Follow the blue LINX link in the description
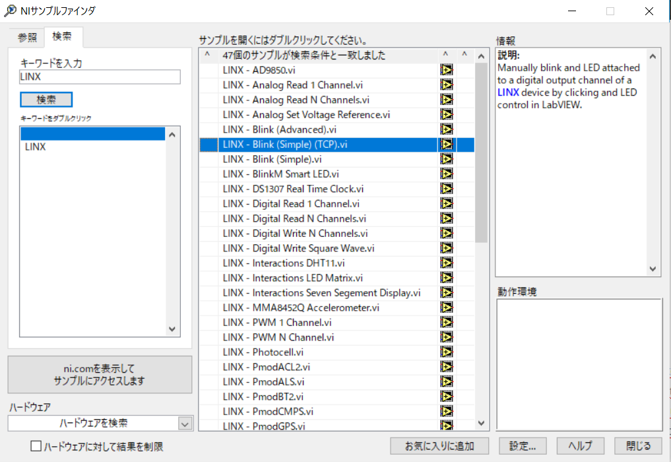Screen dimensions: 671x462 [x=508, y=92]
